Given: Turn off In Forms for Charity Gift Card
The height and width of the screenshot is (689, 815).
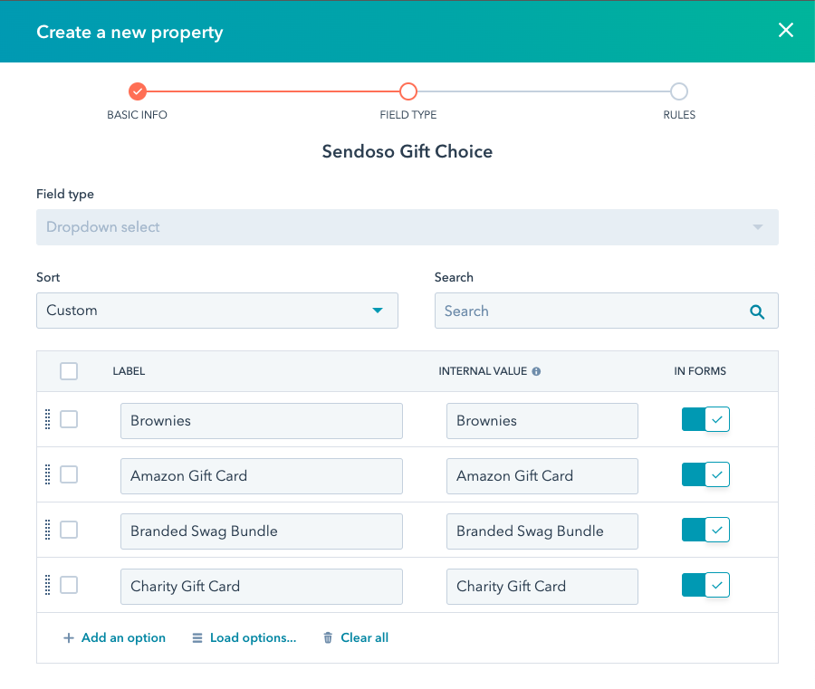Looking at the screenshot, I should click(x=705, y=586).
